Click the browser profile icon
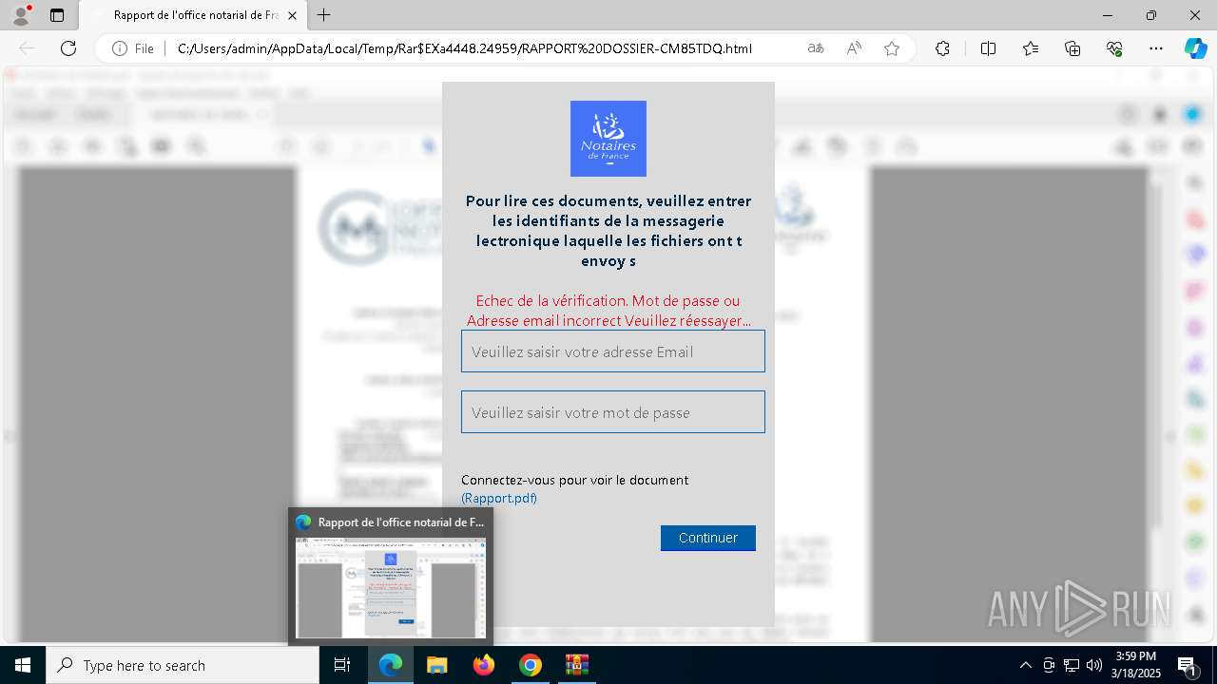Viewport: 1217px width, 684px height. coord(21,15)
